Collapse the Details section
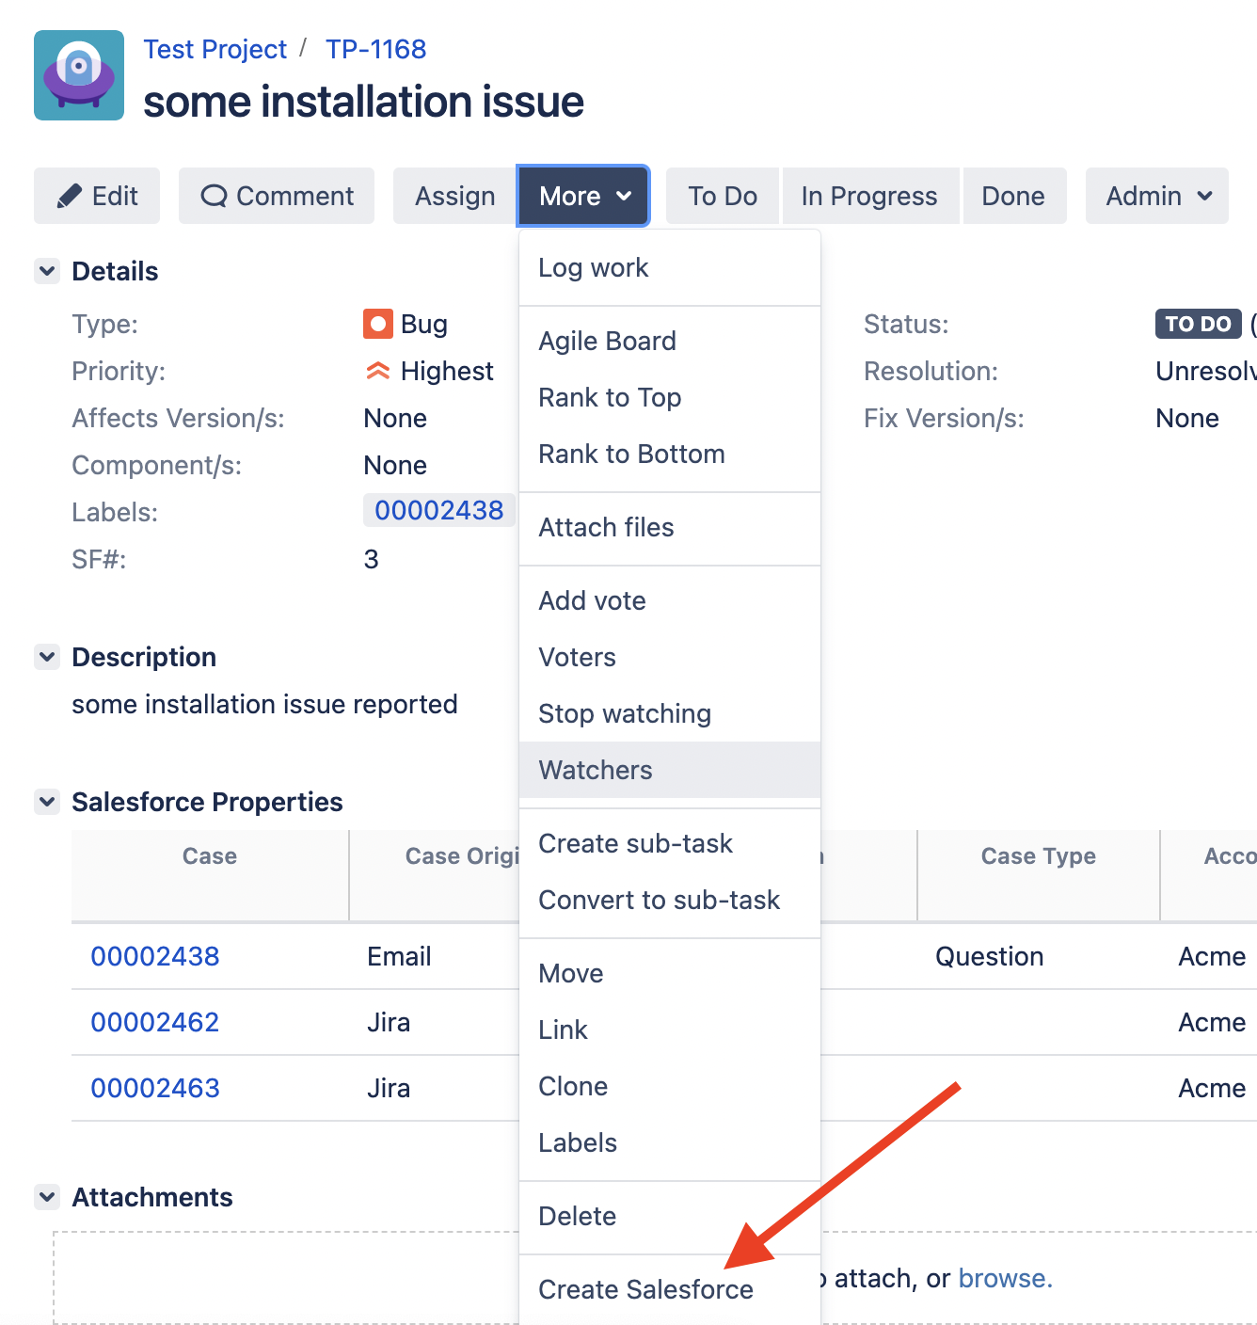Viewport: 1257px width, 1325px height. 47,271
